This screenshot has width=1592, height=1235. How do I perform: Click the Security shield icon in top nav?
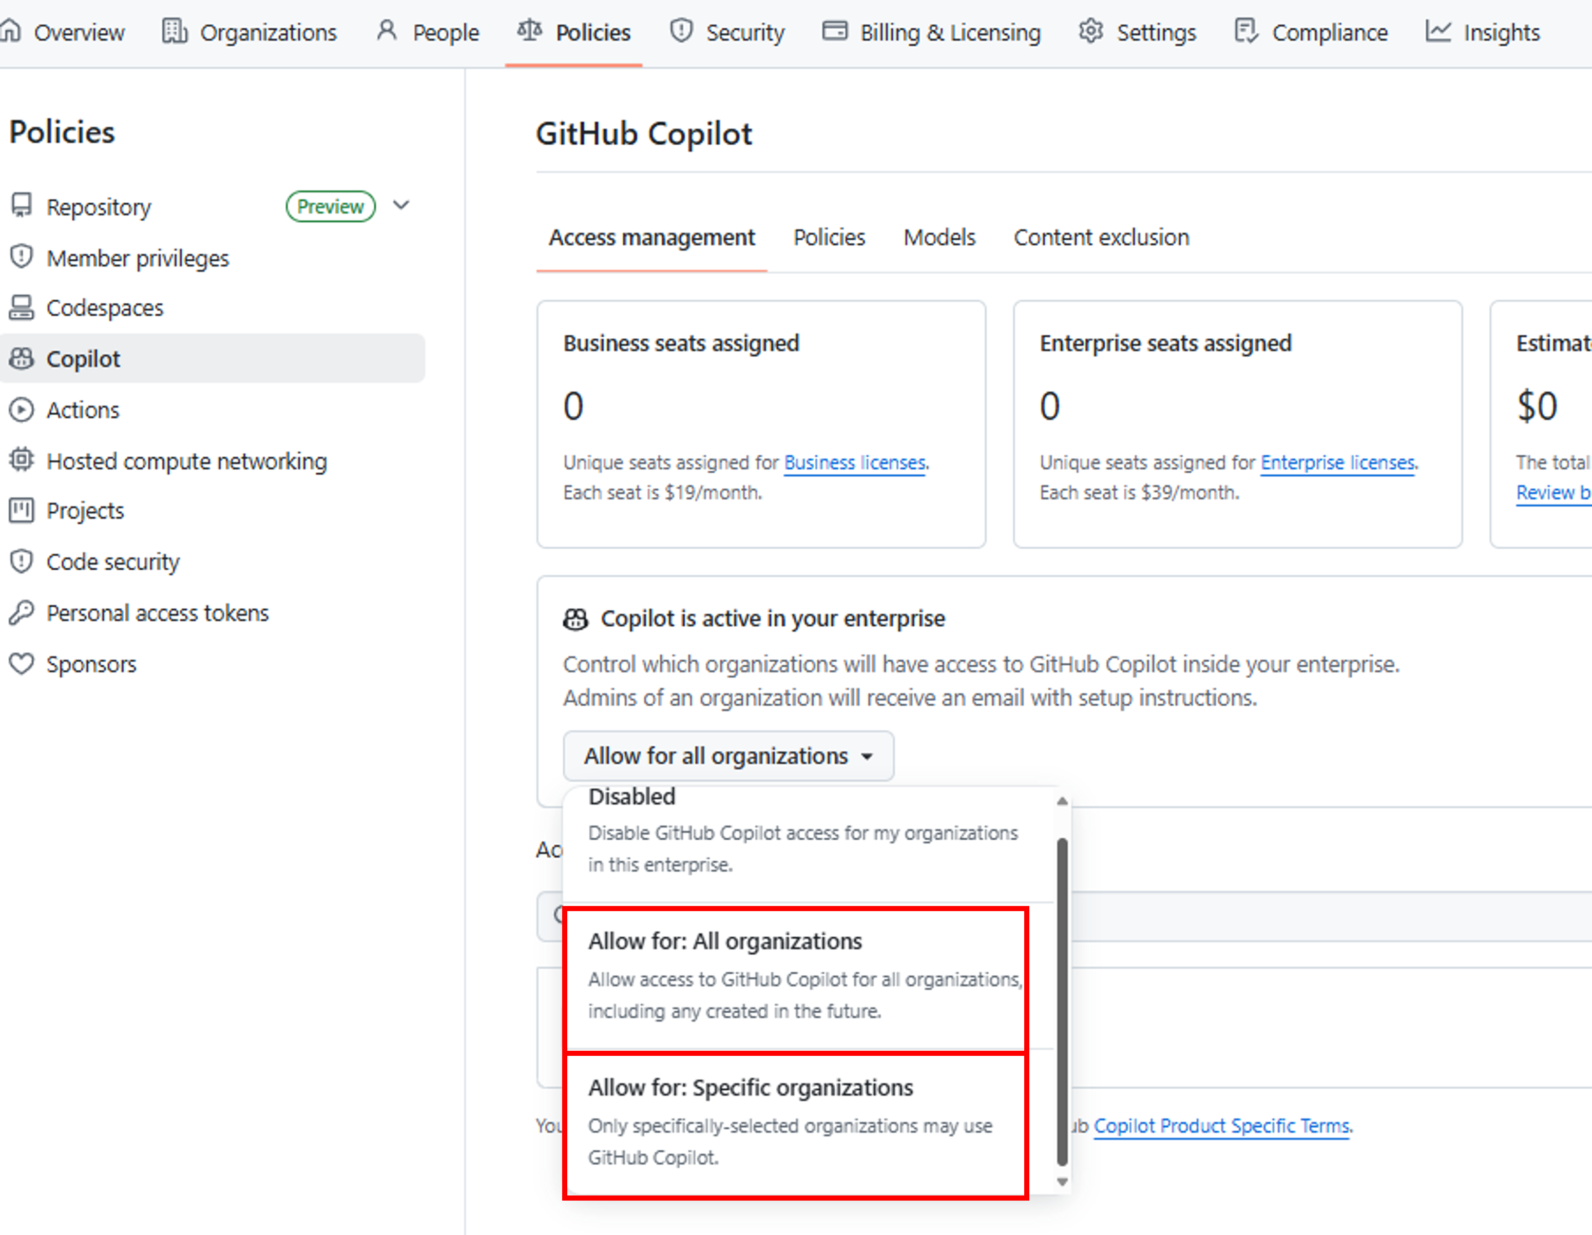[681, 31]
